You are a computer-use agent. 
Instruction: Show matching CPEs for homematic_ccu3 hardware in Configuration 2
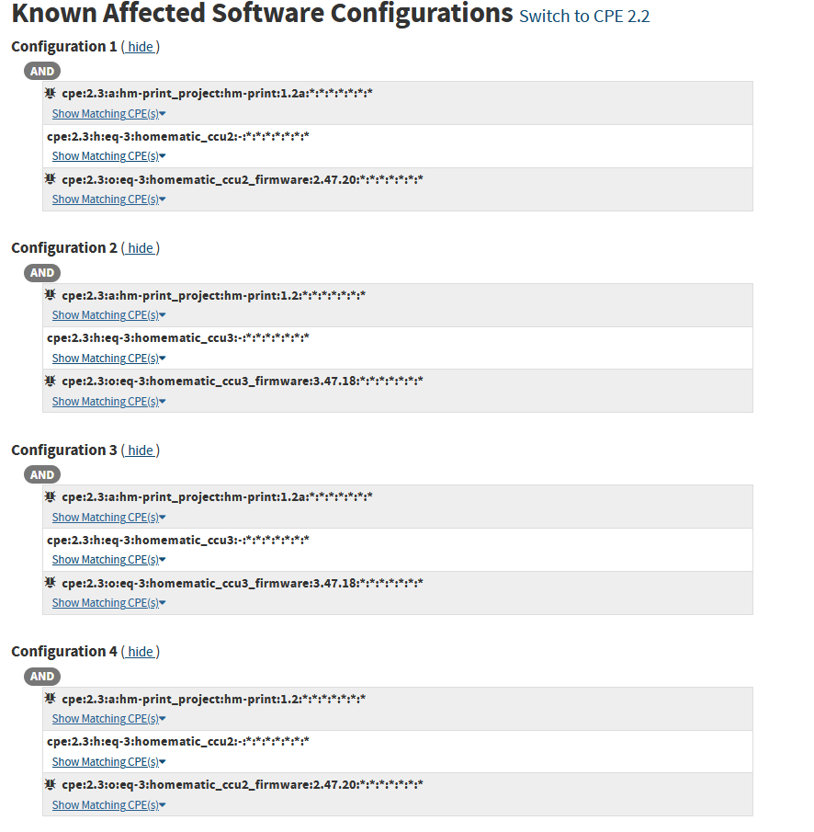pos(107,358)
